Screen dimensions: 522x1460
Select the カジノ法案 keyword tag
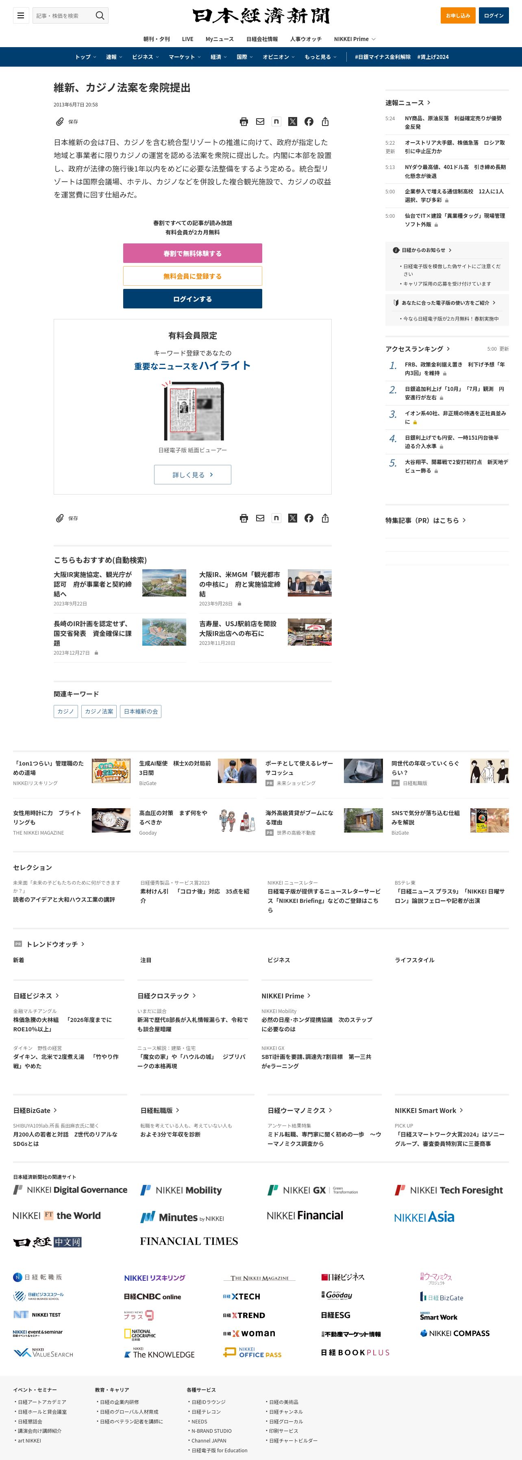tap(99, 711)
